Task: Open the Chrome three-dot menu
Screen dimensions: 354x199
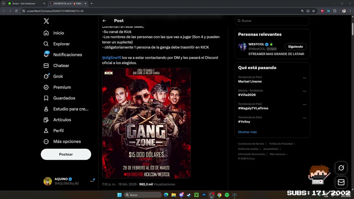Action: (350, 11)
